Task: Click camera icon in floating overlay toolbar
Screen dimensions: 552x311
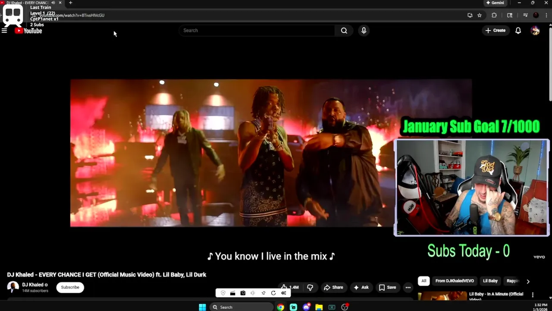Action: click(243, 293)
